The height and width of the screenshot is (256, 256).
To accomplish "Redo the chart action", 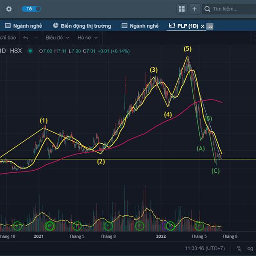I will click(36, 38).
